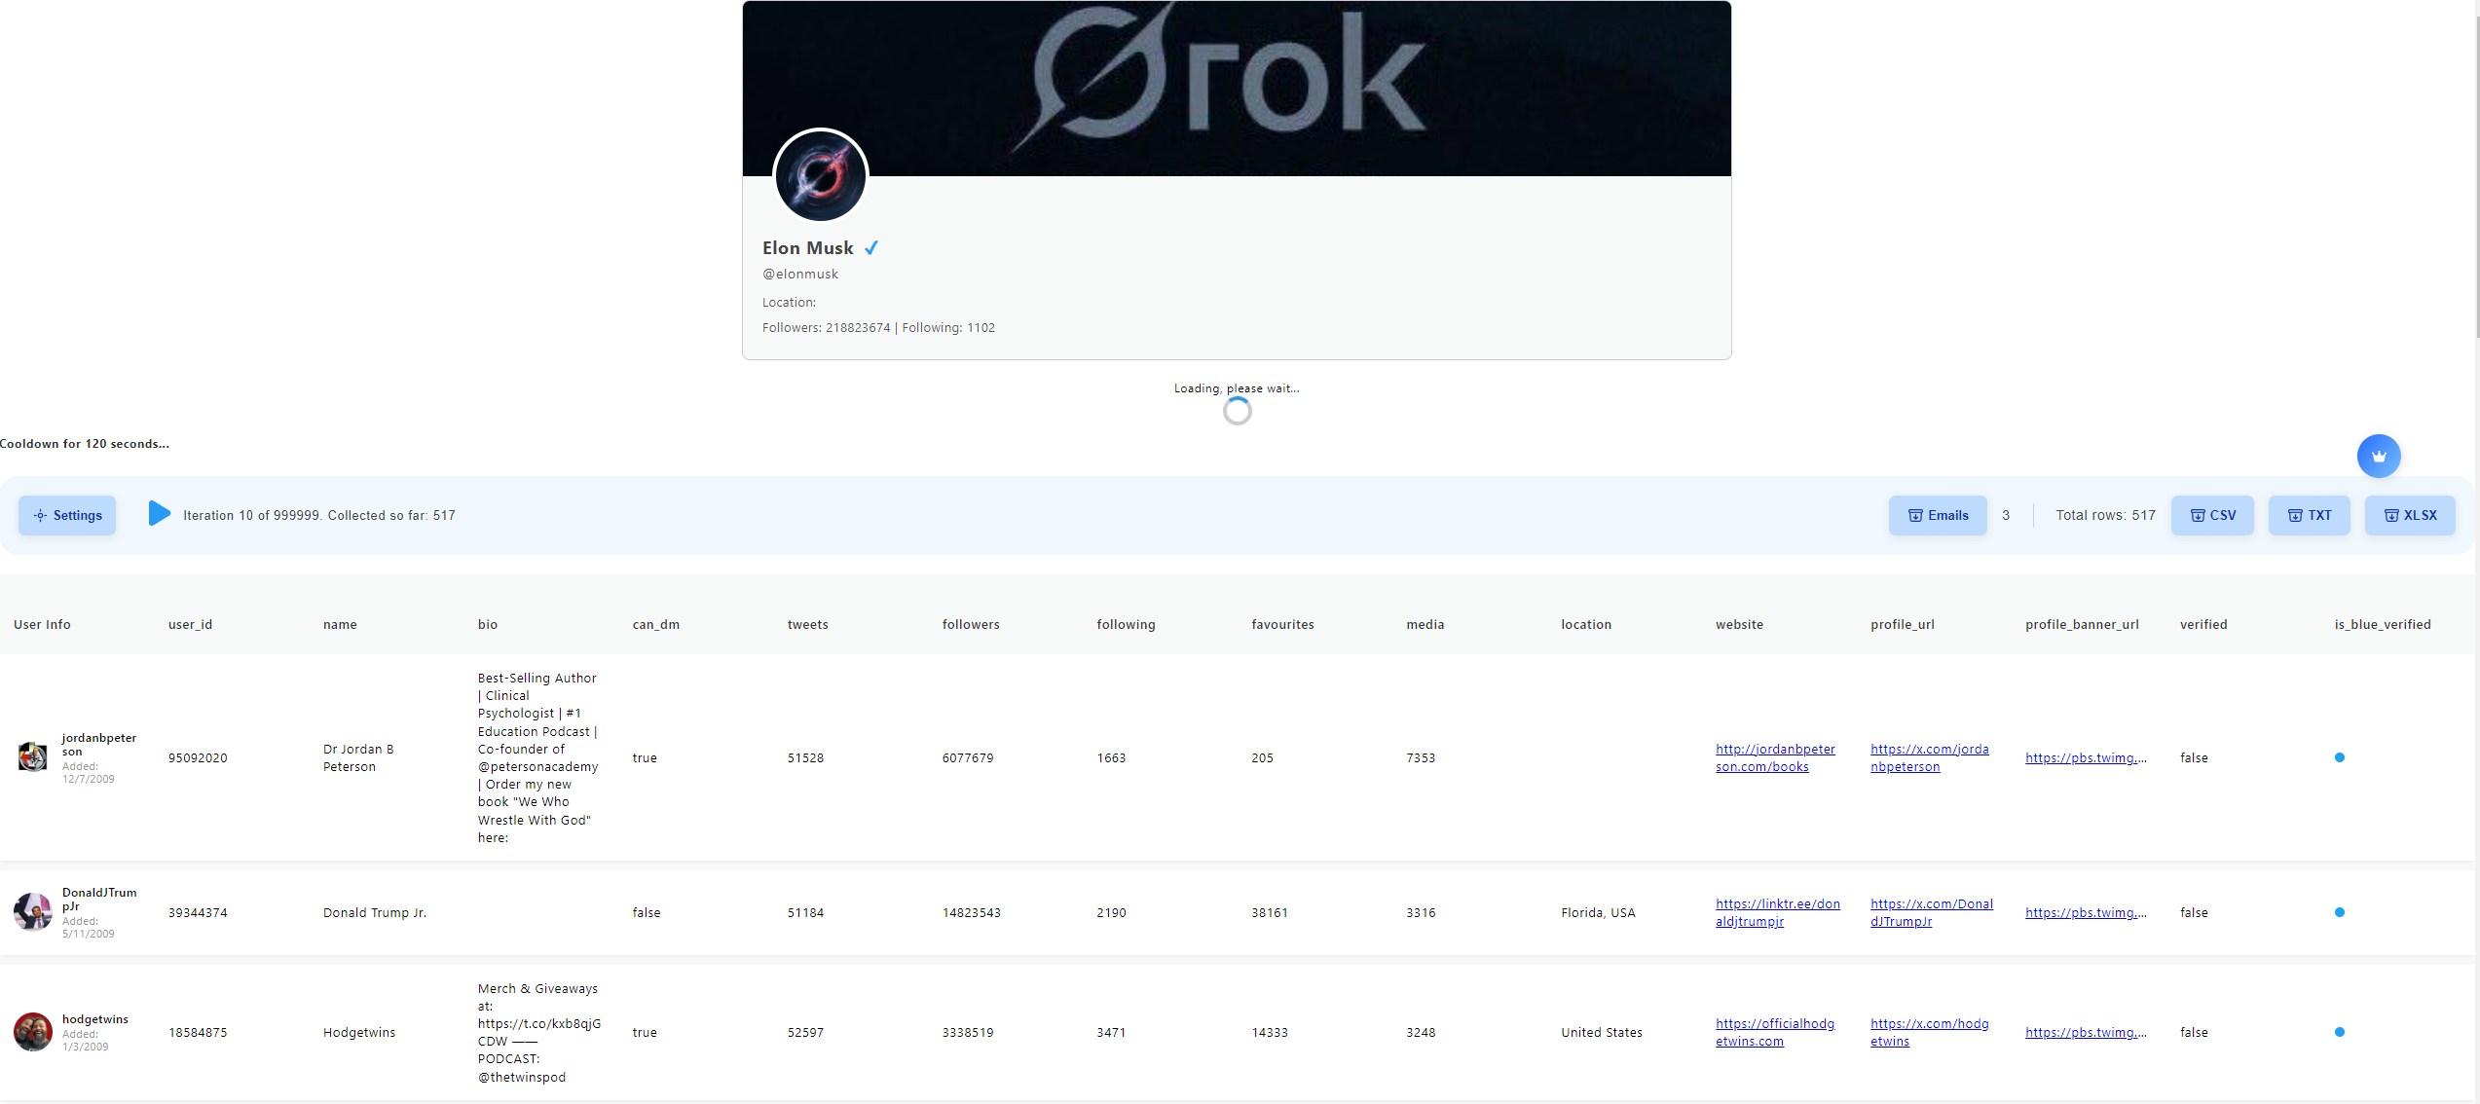The height and width of the screenshot is (1104, 2480).
Task: Select the Dr Jordan B Peterson name cell
Action: pyautogui.click(x=358, y=757)
